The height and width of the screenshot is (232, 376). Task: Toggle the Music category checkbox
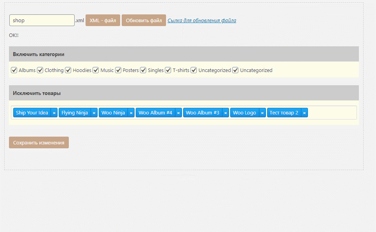coord(96,70)
